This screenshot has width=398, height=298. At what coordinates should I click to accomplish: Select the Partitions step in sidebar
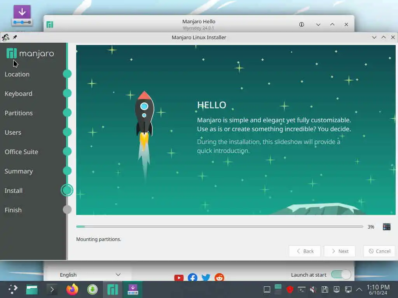(x=19, y=113)
